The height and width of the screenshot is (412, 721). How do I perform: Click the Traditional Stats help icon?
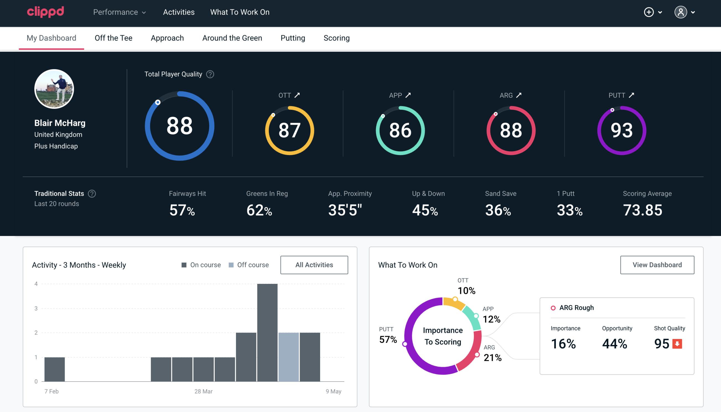92,194
